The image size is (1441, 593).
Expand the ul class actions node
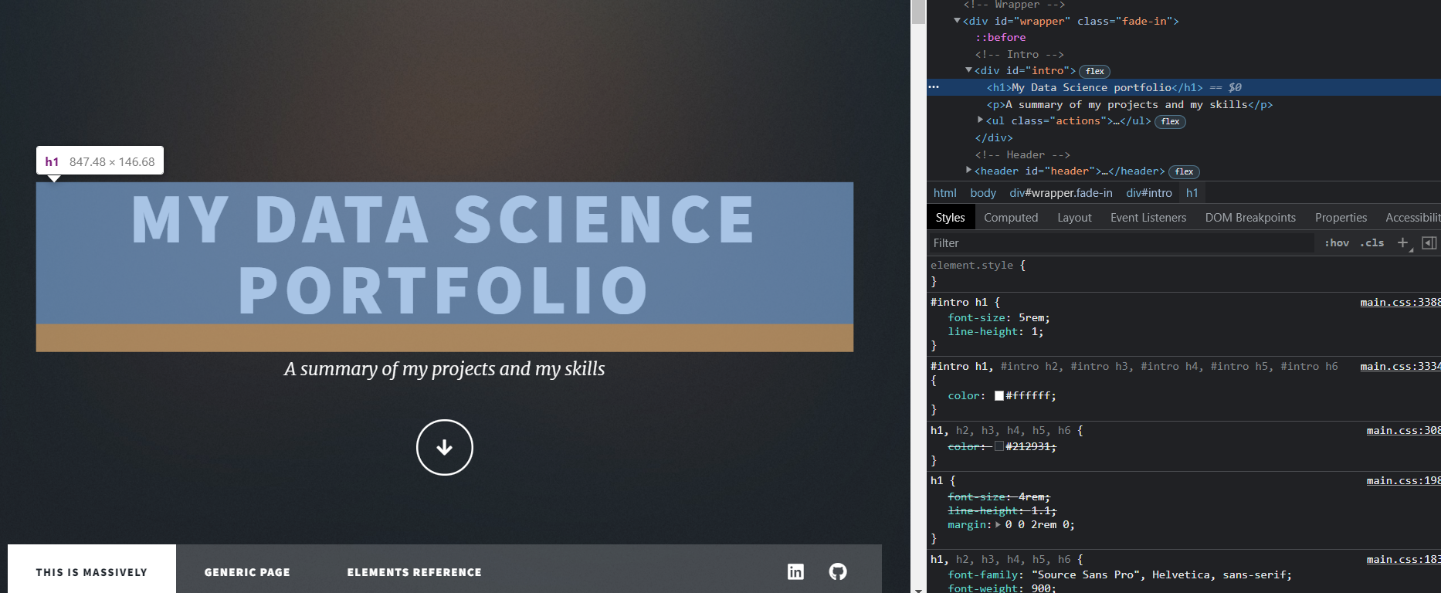coord(980,120)
